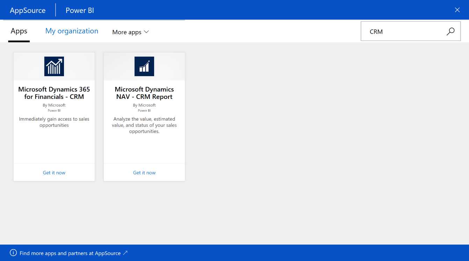This screenshot has height=261, width=469.
Task: Switch to the Apps tab
Action: [19, 31]
